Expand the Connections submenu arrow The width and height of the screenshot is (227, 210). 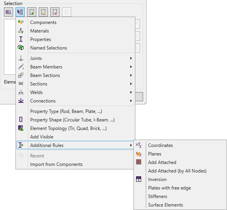click(x=131, y=101)
